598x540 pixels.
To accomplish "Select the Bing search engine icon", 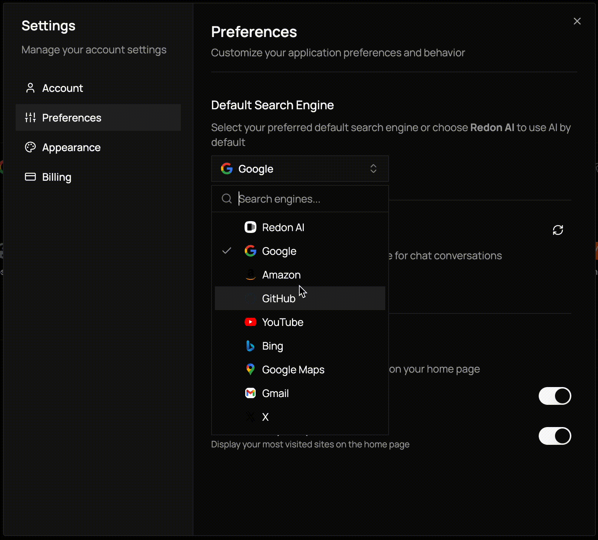I will click(250, 346).
